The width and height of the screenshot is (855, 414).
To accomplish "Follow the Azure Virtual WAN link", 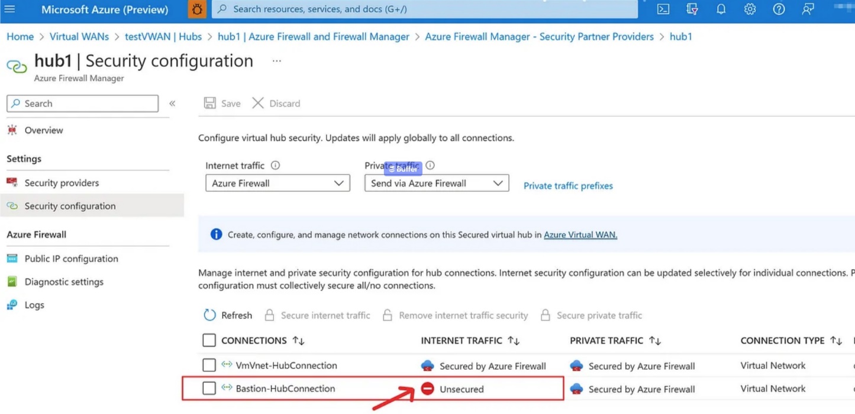I will click(x=580, y=235).
